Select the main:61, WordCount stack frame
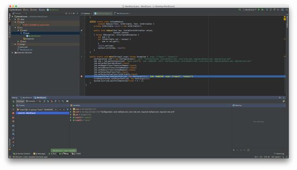The image size is (297, 170). pyautogui.click(x=43, y=113)
